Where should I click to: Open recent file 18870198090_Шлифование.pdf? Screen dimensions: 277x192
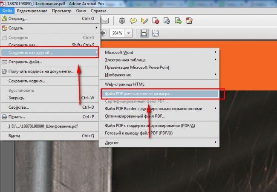[x=50, y=126]
